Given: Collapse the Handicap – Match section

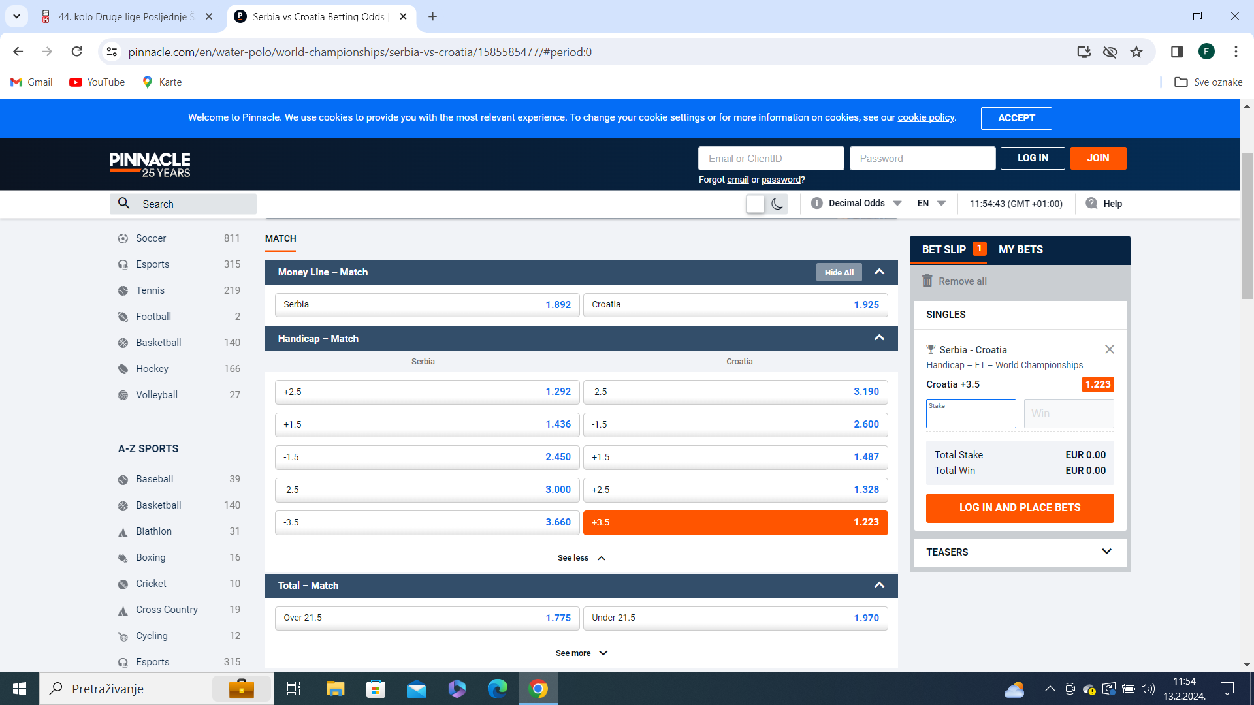Looking at the screenshot, I should click(879, 338).
